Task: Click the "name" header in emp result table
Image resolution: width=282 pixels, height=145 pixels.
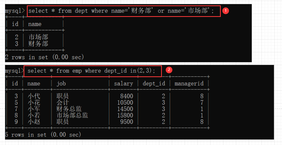Action: point(34,84)
